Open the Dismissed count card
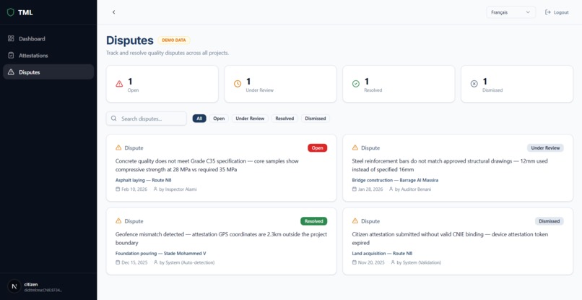Image resolution: width=582 pixels, height=300 pixels. pyautogui.click(x=517, y=84)
